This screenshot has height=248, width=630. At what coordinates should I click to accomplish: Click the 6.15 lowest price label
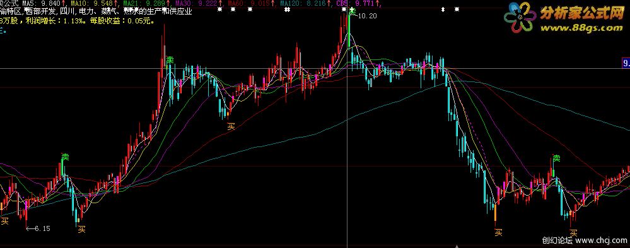pos(38,228)
